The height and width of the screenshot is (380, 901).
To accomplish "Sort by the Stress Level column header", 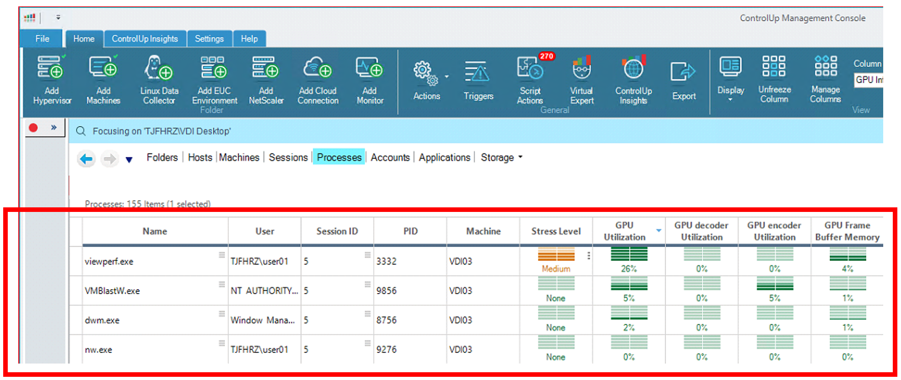I will coord(556,231).
